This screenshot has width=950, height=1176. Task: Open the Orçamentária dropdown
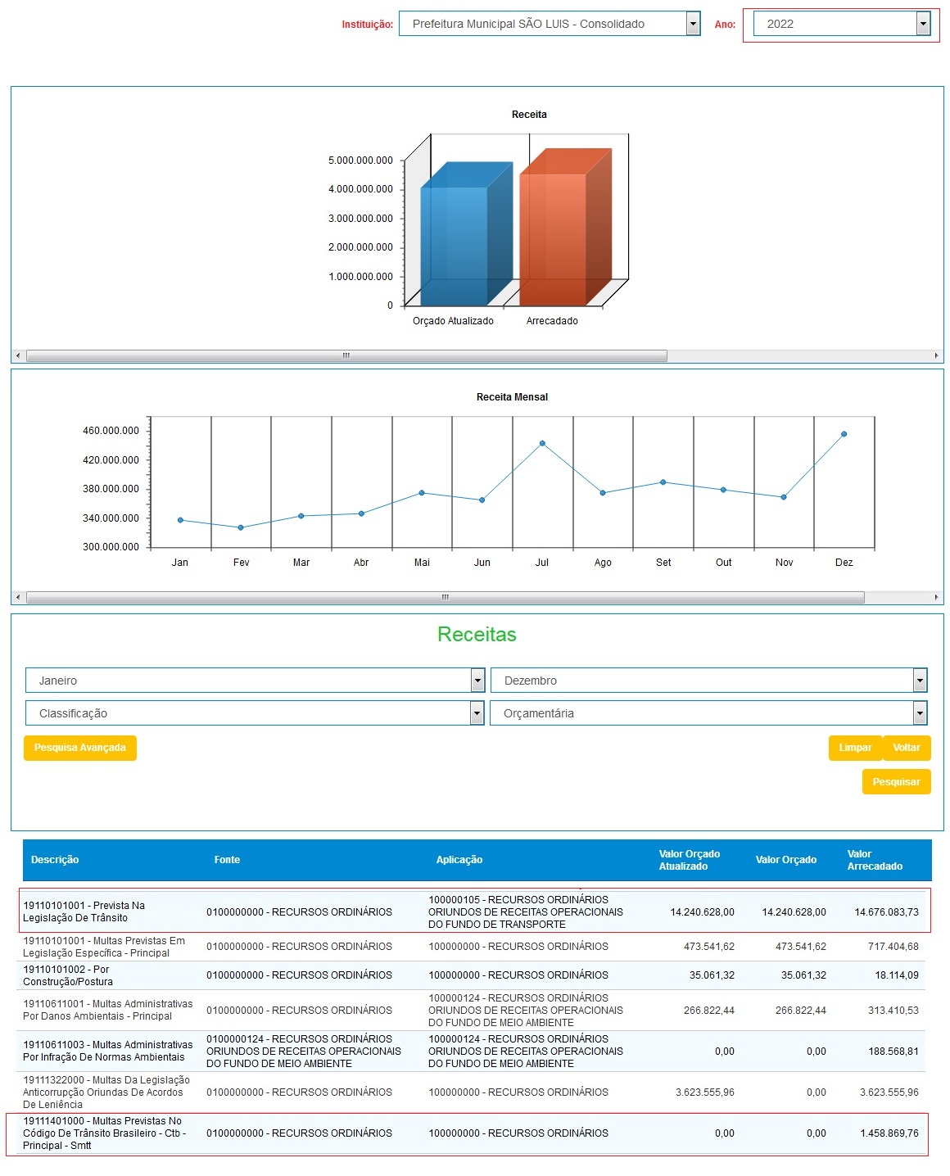tap(708, 713)
